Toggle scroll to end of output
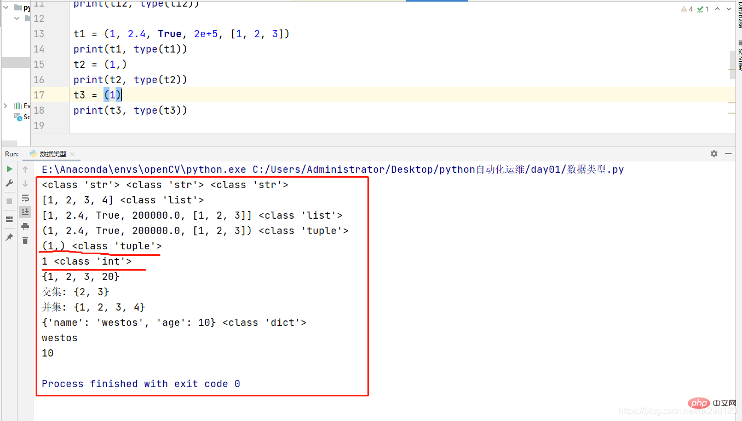Viewport: 742px width, 421px height. click(x=25, y=212)
